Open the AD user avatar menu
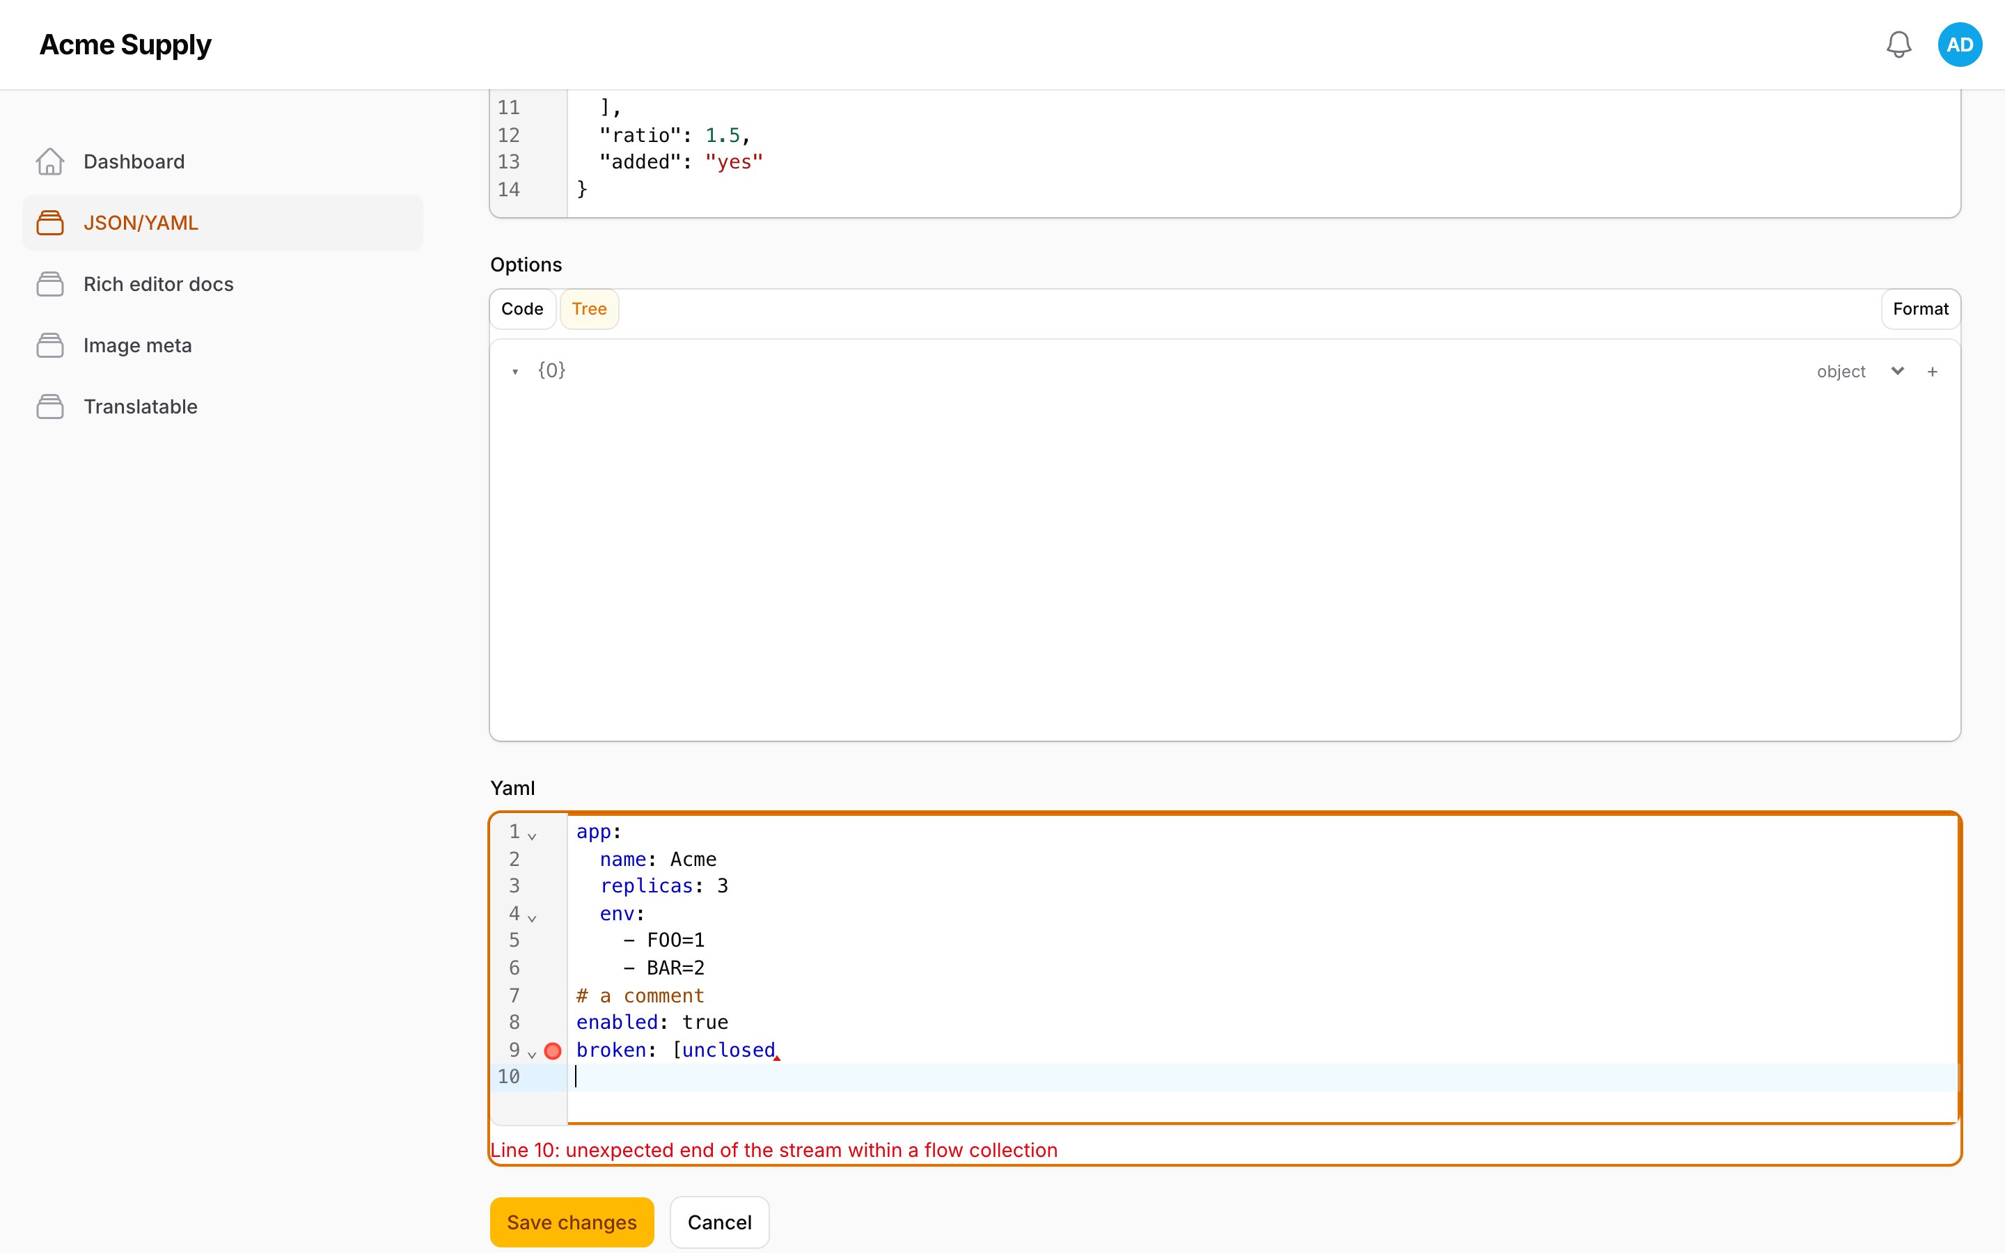2005x1253 pixels. tap(1960, 45)
